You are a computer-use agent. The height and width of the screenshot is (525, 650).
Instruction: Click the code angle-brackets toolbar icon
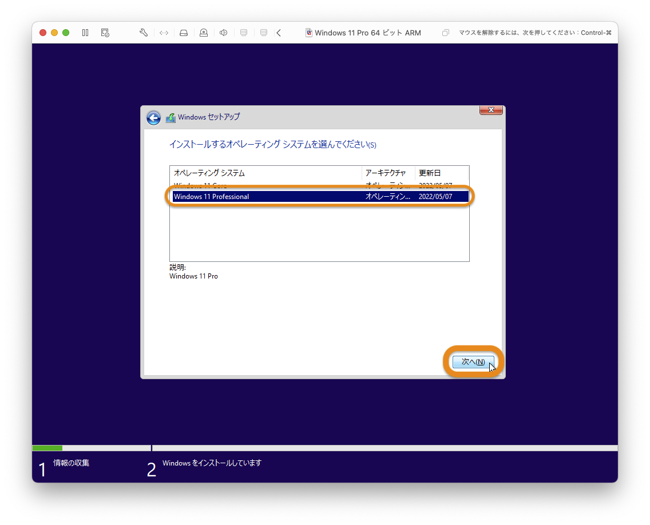(x=163, y=33)
